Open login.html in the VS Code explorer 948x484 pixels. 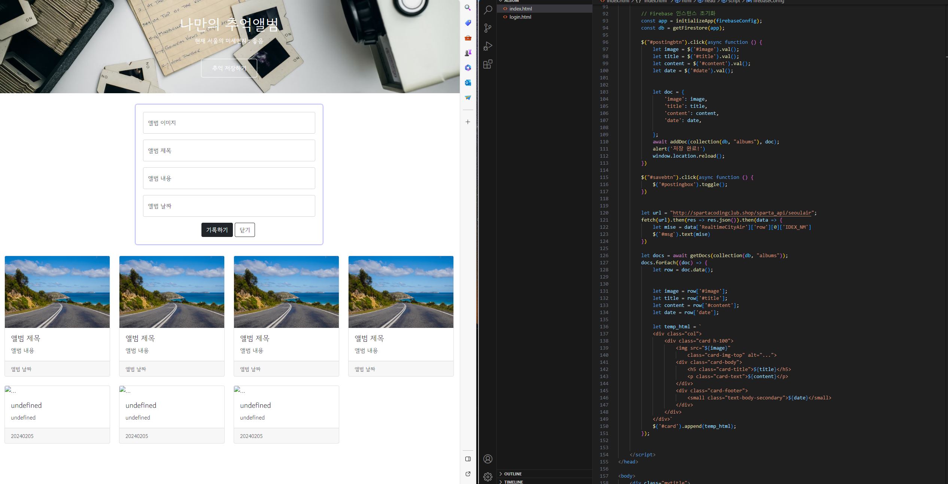pyautogui.click(x=544, y=17)
